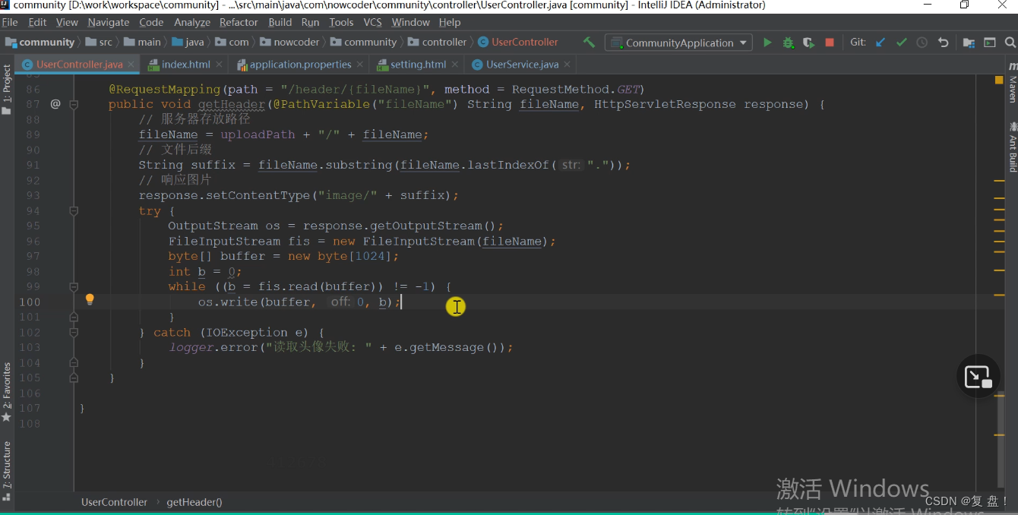Collapse the getHeader method fold at line 87
The image size is (1018, 515).
click(x=74, y=104)
